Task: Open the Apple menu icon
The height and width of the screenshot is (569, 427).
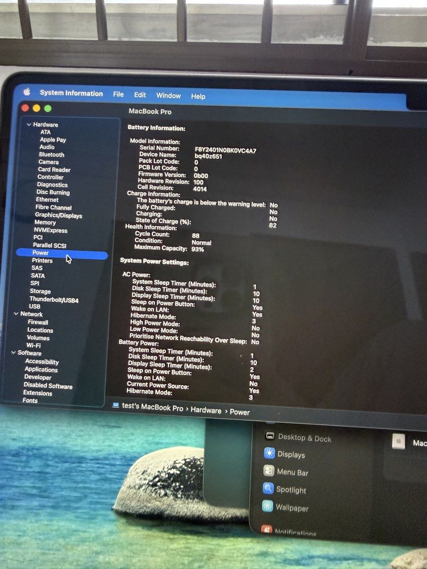Action: tap(27, 92)
